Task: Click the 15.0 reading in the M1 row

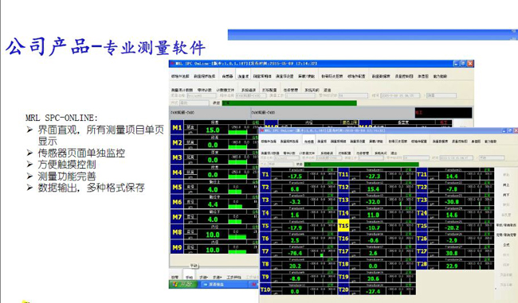Action: (x=213, y=130)
